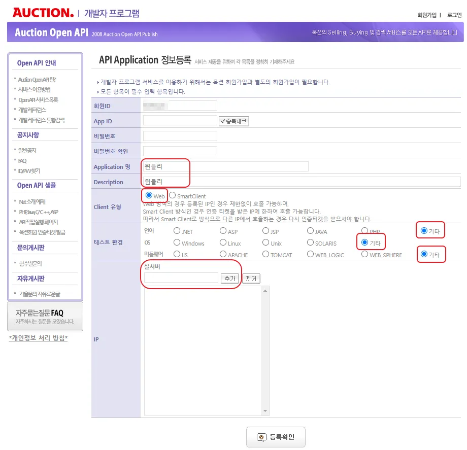Screen dimensions: 467x450
Task: Click the 회원ID input field
Action: coord(180,106)
